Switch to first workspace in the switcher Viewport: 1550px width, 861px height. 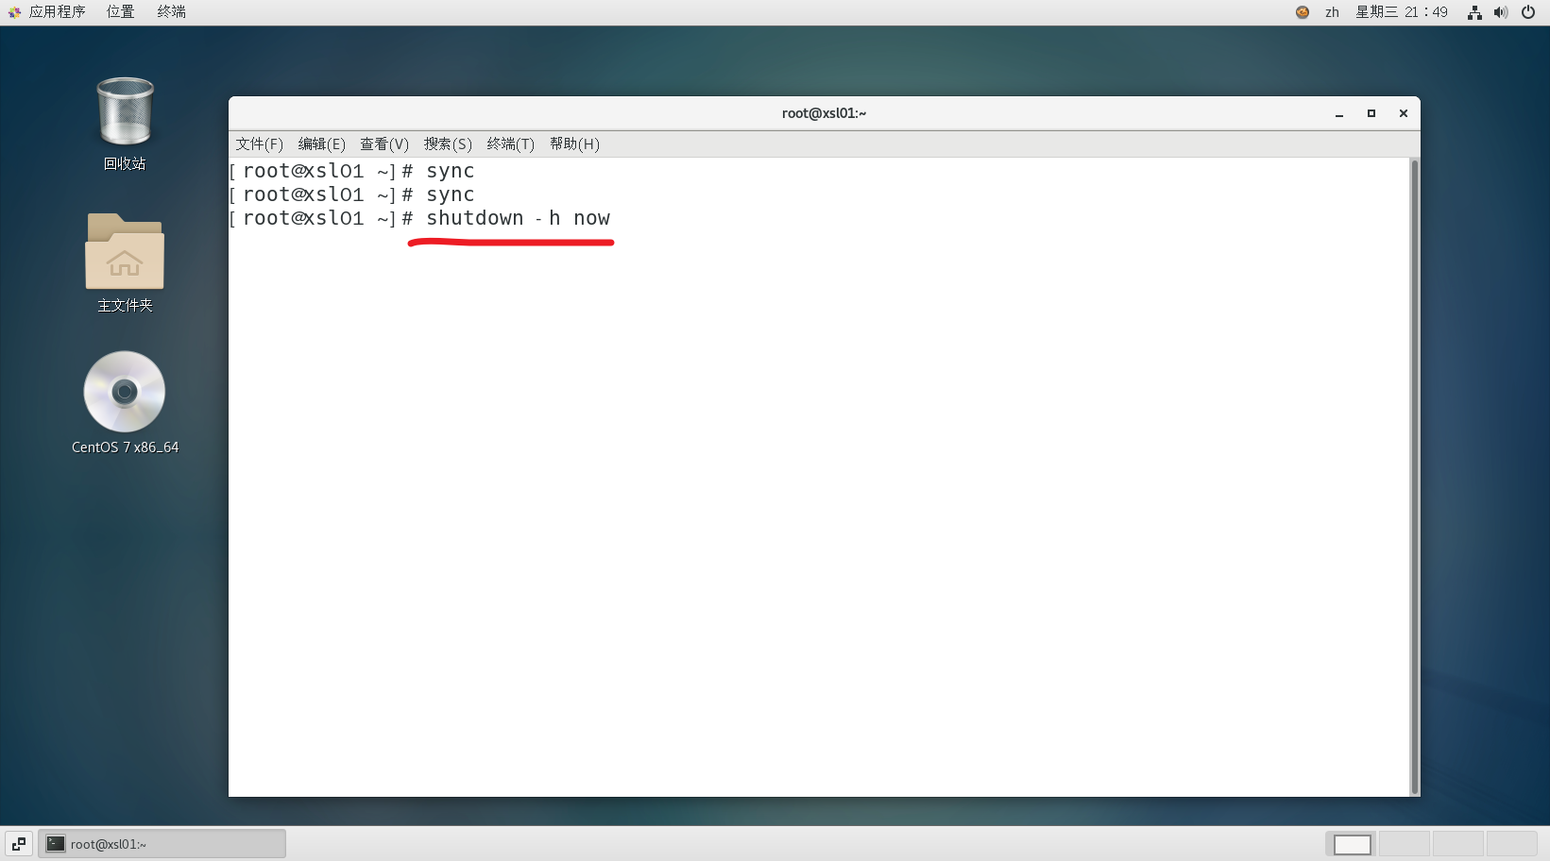(1352, 844)
